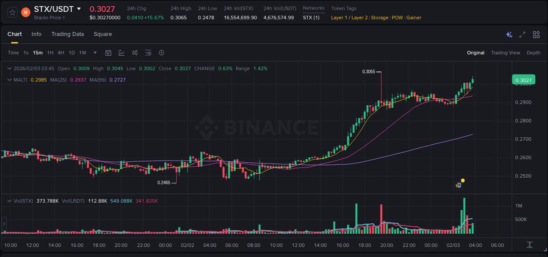Screen dimensions: 548x257
Task: Select the chart style icon in the toolbar
Action: tap(121, 53)
